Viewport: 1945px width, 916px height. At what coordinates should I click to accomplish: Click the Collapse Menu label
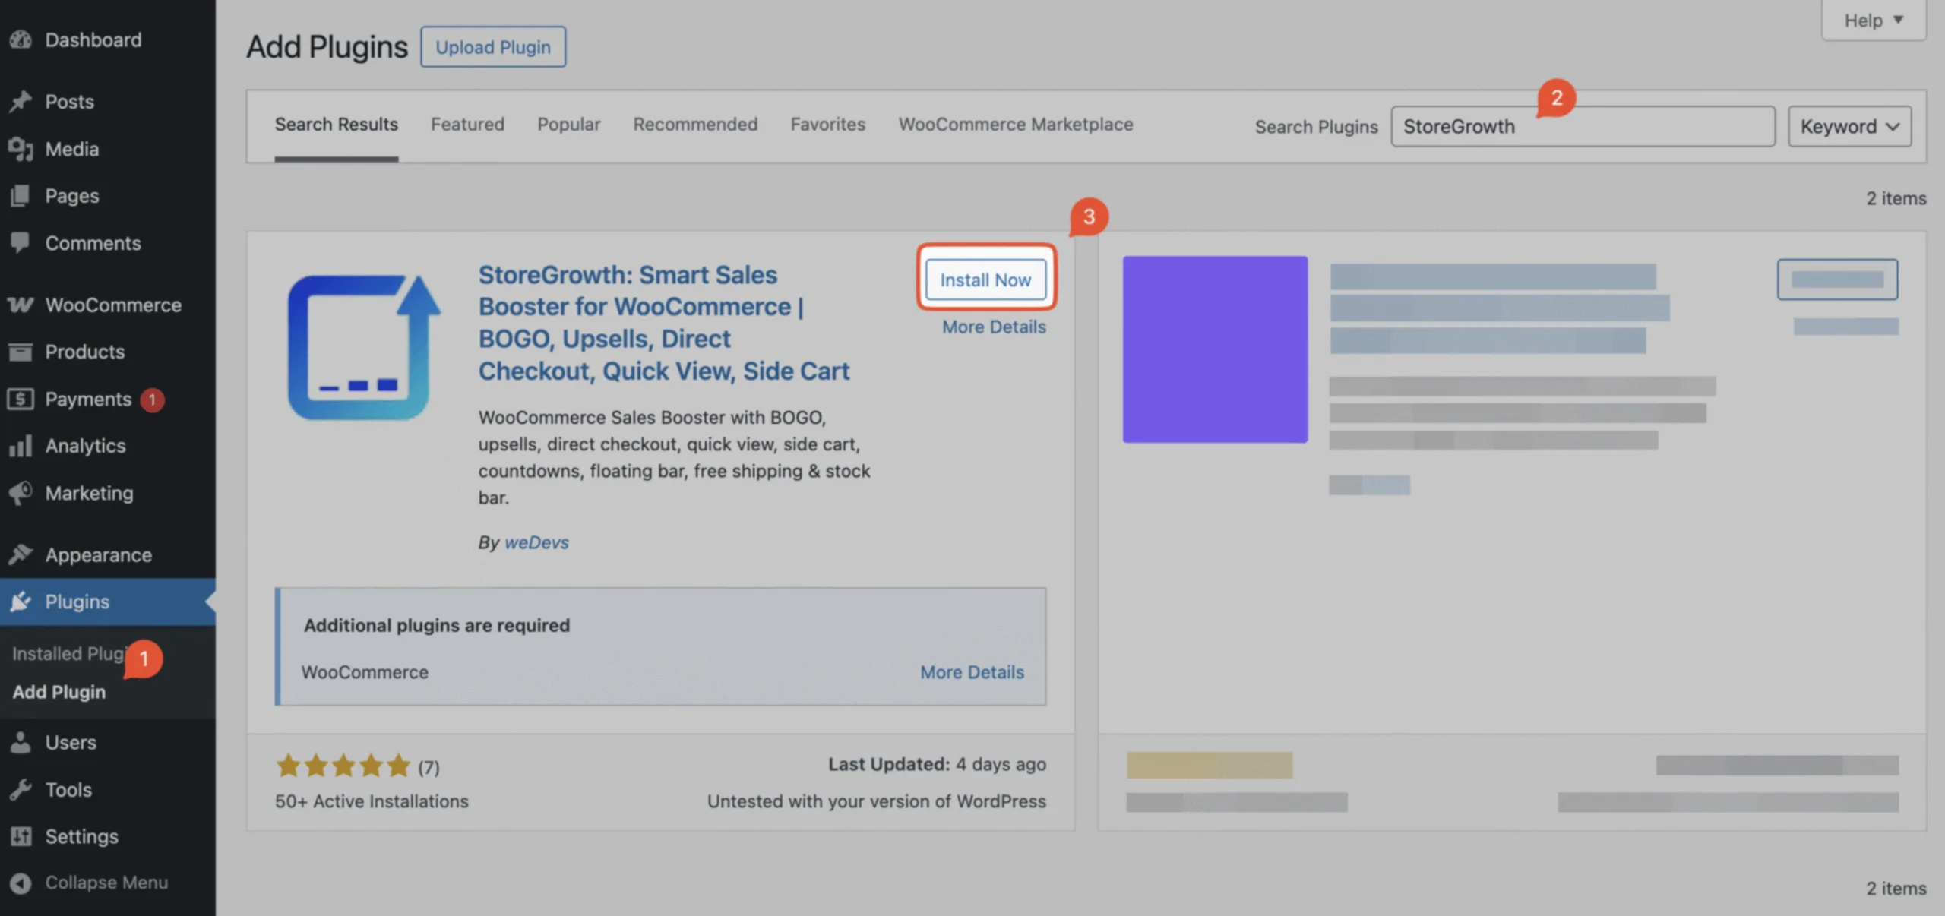(x=106, y=883)
